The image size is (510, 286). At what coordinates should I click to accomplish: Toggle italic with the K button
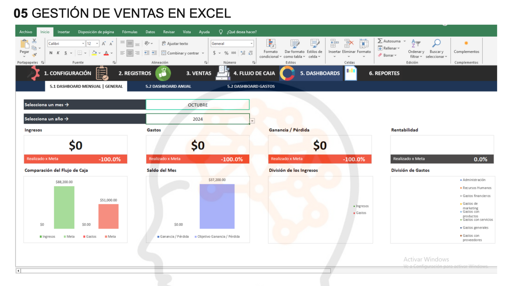[58, 53]
